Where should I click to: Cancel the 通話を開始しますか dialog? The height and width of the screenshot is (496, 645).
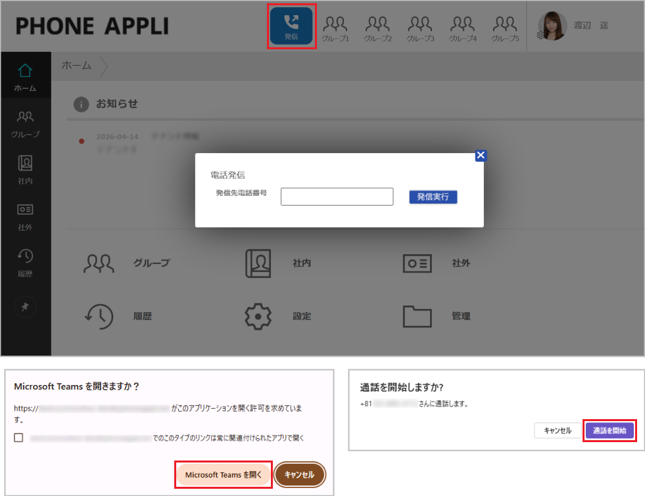point(558,431)
